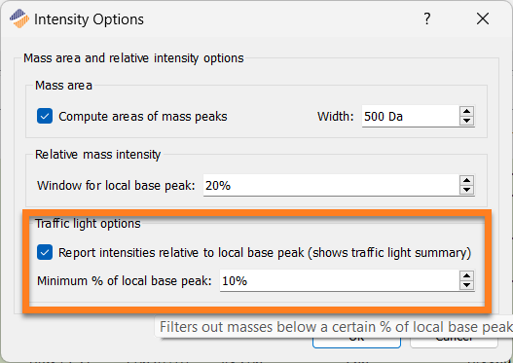This screenshot has height=363, width=513.
Task: Decrease the mass area Width value
Action: [466, 121]
